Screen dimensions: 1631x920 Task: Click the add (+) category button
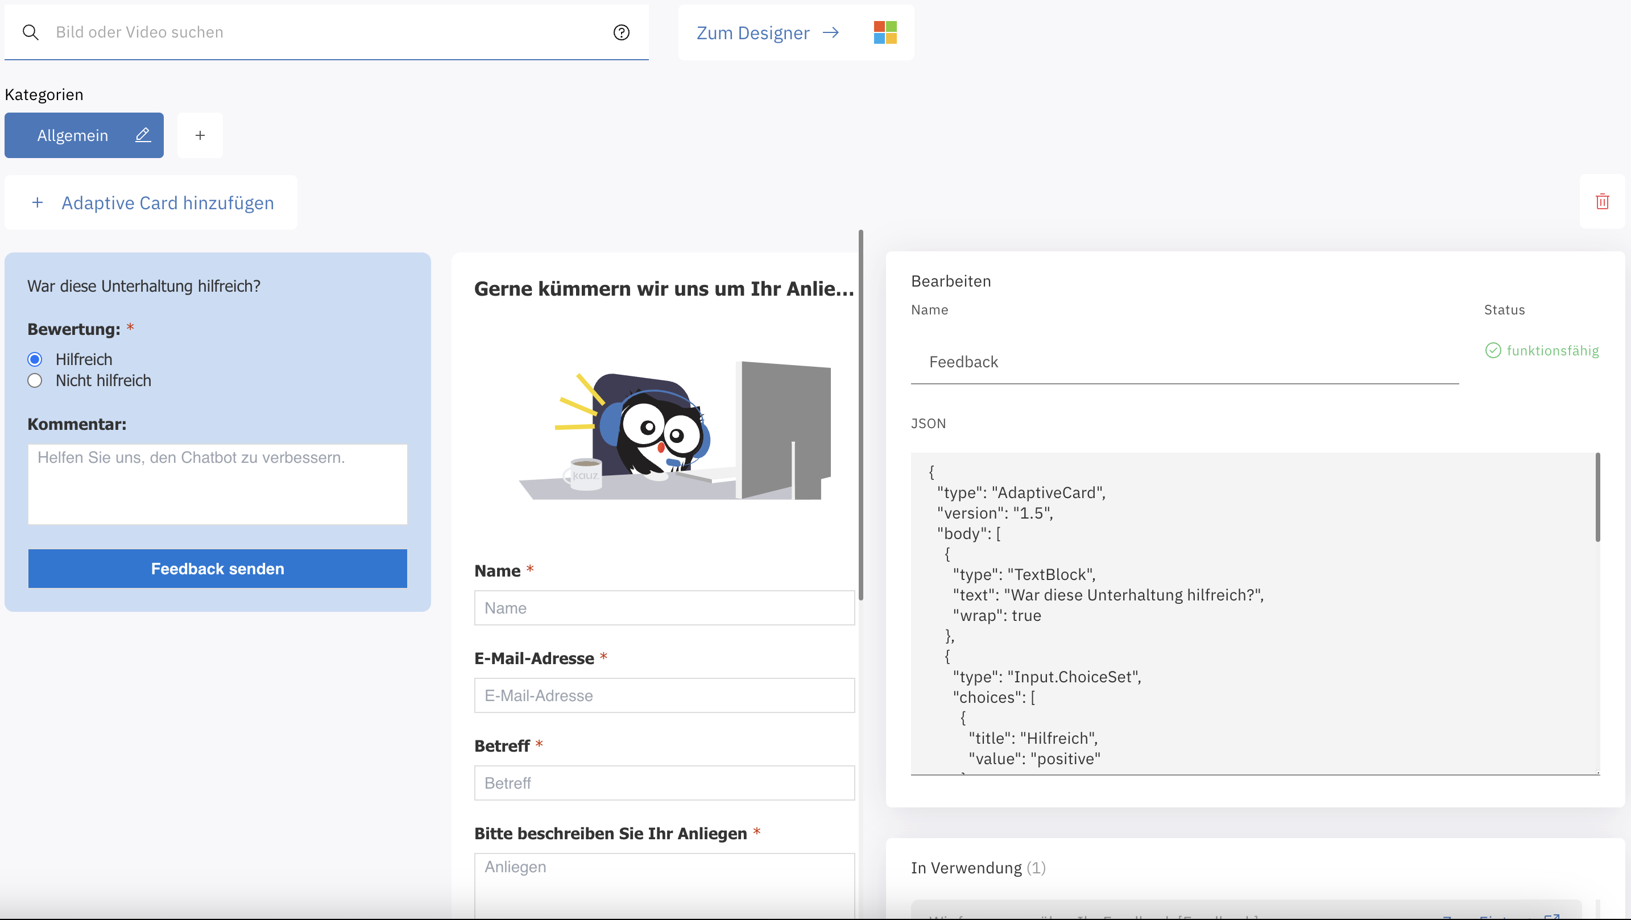201,134
